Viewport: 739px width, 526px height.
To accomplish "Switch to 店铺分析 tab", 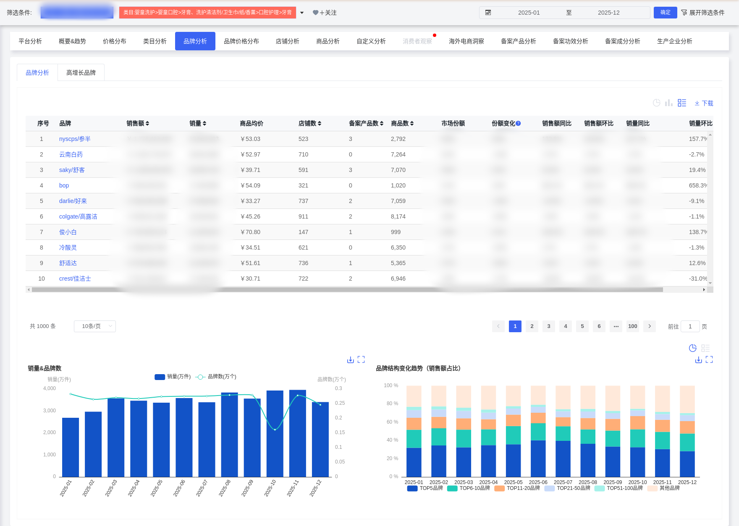I will tap(288, 41).
